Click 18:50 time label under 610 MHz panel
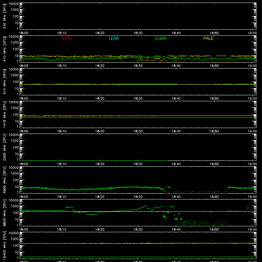The image size is (262, 262). pyautogui.click(x=214, y=99)
